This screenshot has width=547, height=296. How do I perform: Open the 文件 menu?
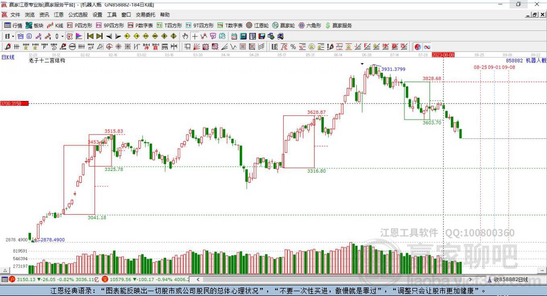tap(15, 14)
